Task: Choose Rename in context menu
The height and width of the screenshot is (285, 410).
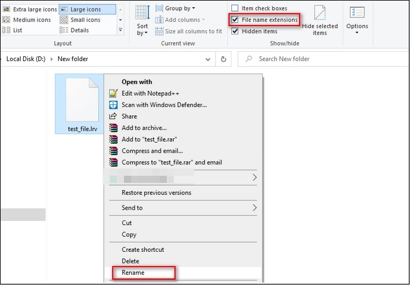Action: pos(183,273)
